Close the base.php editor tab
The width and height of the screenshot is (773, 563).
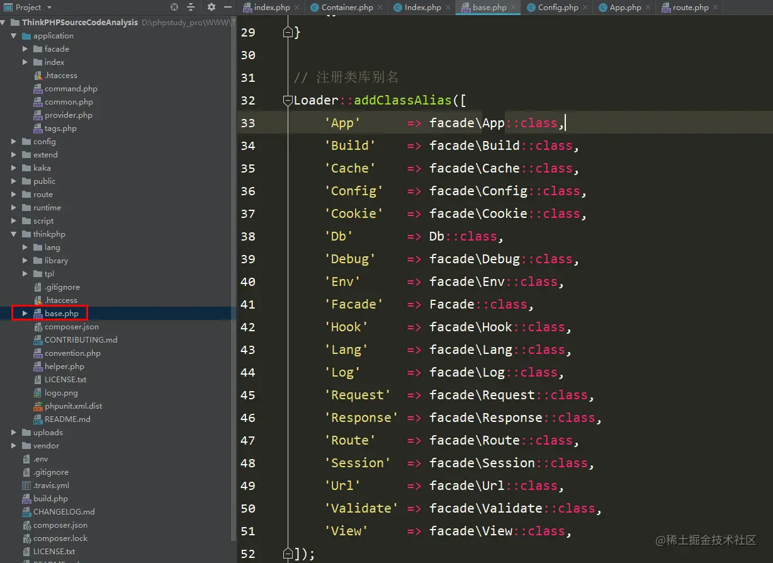point(513,8)
